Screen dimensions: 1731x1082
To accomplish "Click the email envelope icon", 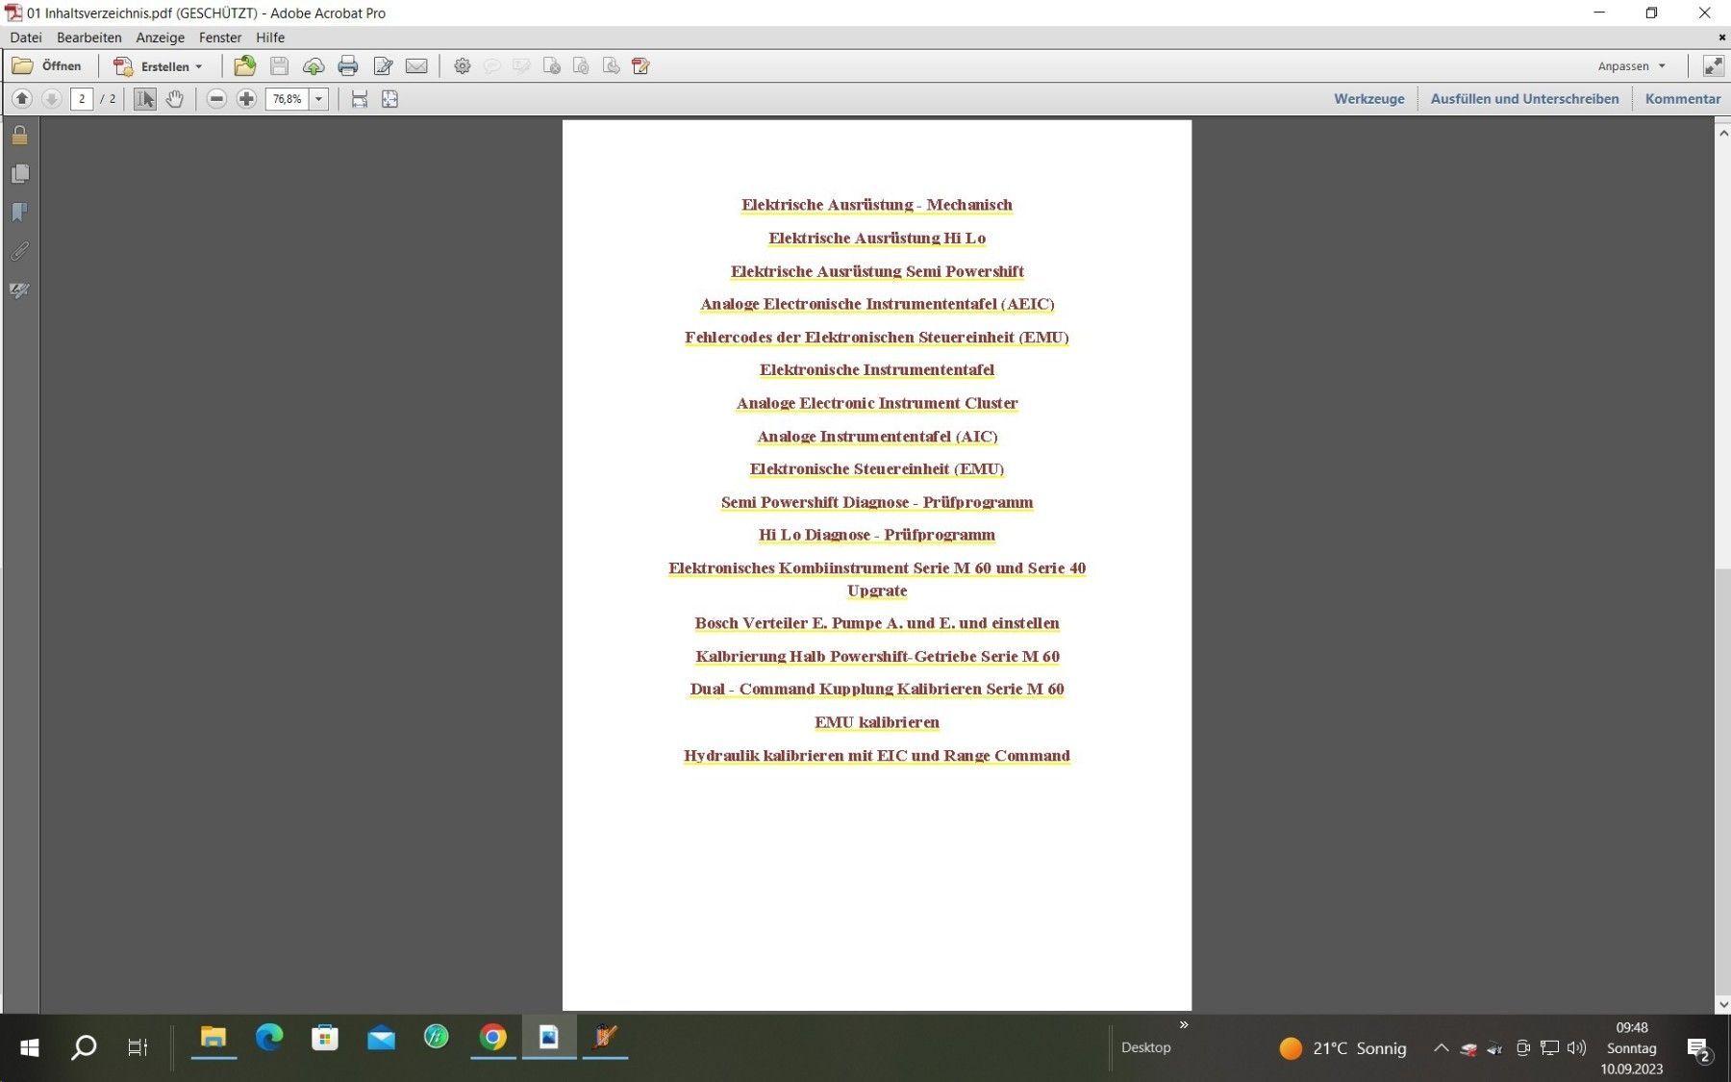I will coord(416,66).
